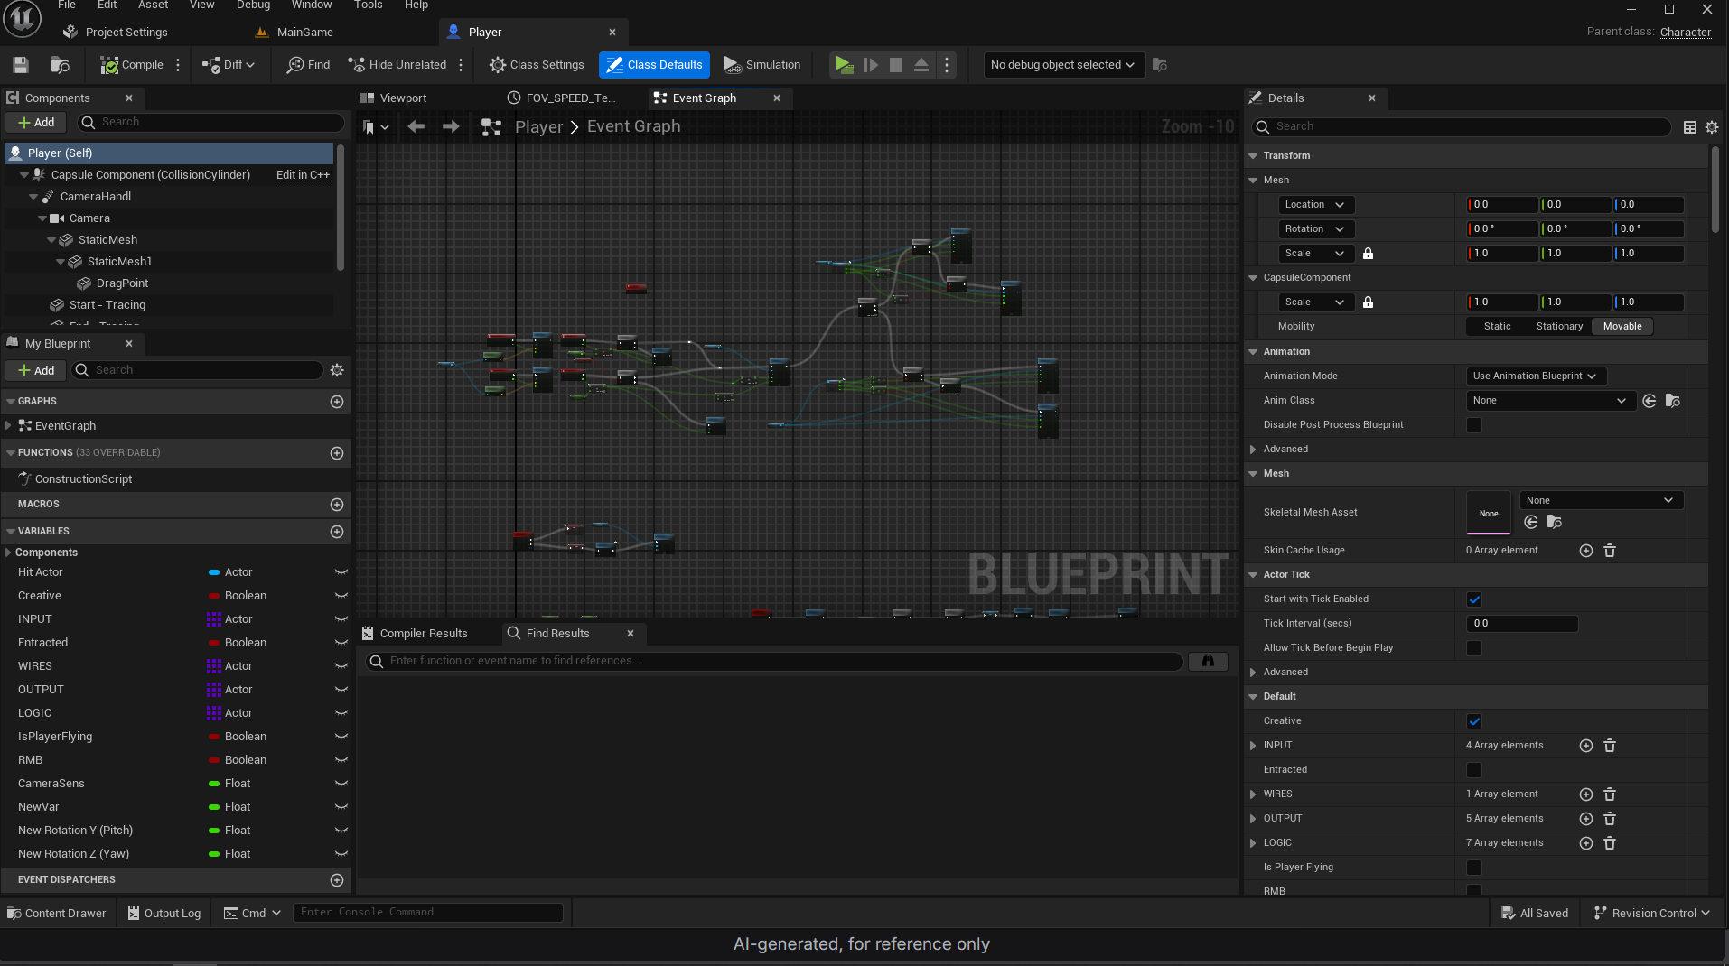Save the blueprint with the floppy icon
The image size is (1729, 966).
21,65
